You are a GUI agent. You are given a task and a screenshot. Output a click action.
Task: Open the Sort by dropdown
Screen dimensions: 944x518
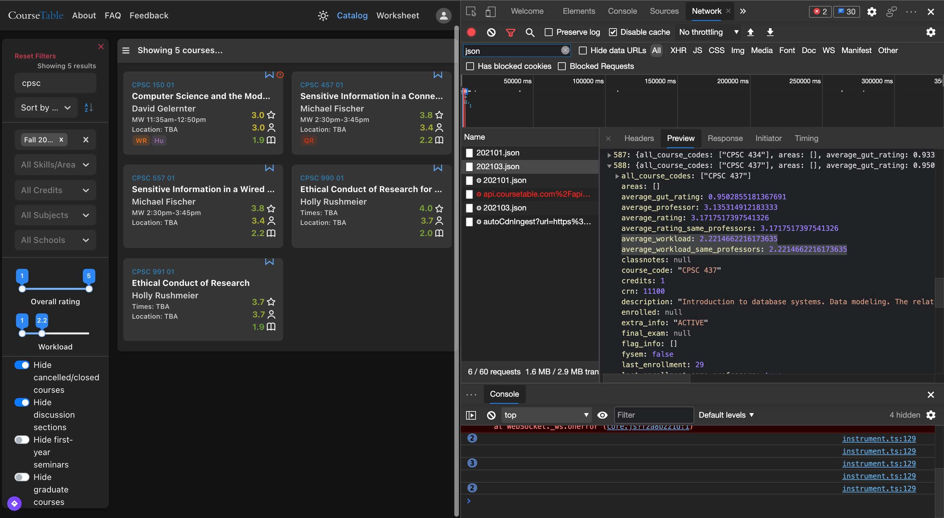[x=46, y=108]
